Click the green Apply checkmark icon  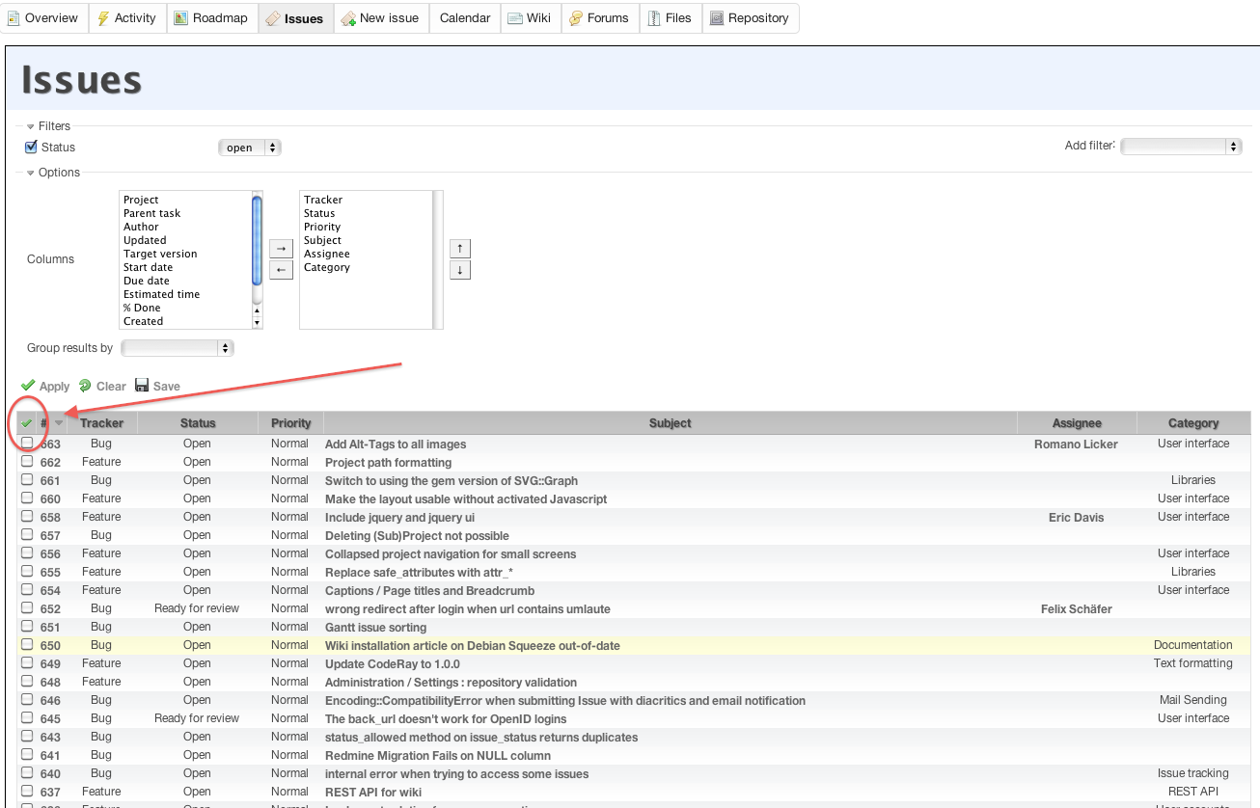click(x=28, y=386)
